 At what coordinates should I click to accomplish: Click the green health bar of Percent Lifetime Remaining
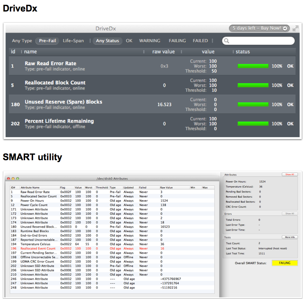(x=253, y=123)
